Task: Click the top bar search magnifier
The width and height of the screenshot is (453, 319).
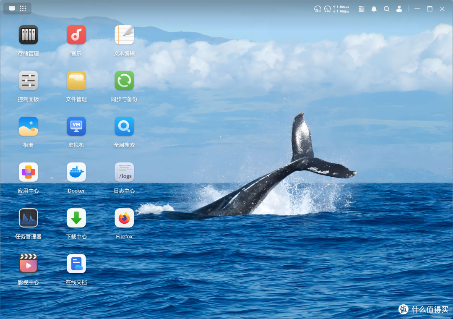Action: point(387,9)
